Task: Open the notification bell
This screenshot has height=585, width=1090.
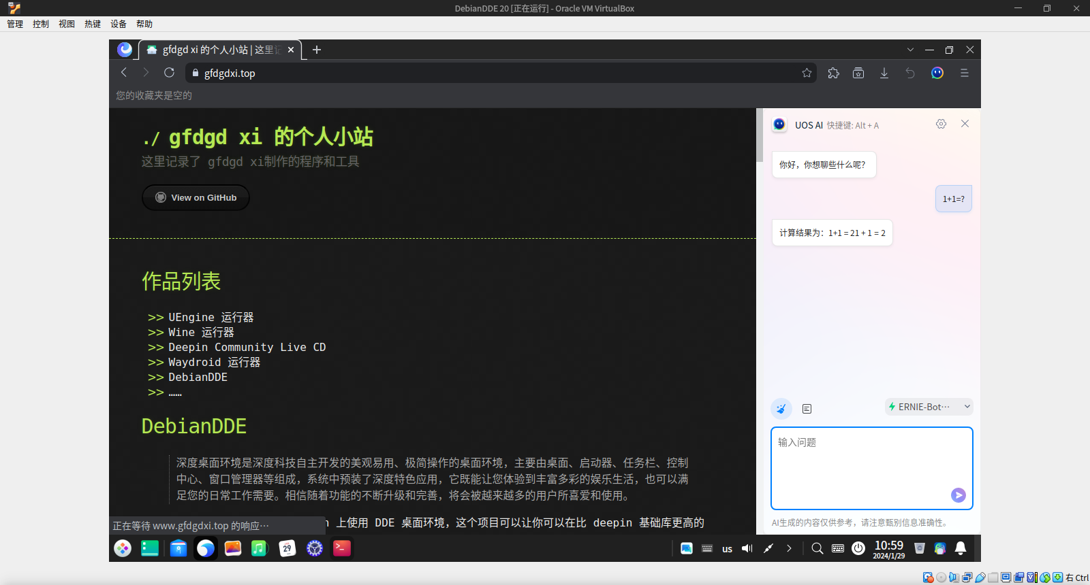Action: pos(961,548)
